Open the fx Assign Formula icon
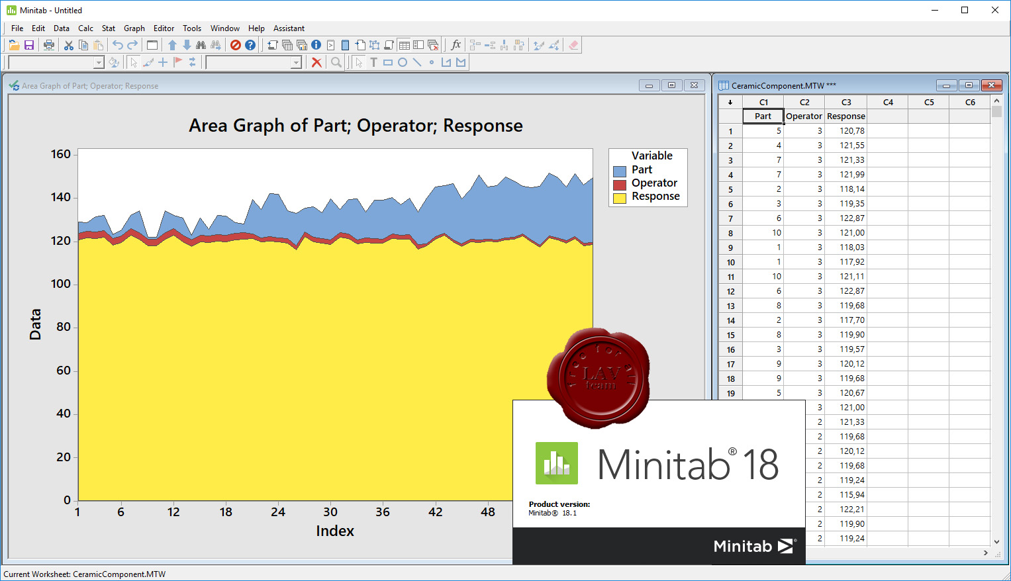 point(456,45)
